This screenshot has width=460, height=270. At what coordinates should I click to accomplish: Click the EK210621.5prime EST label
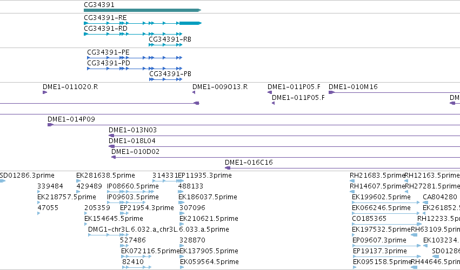click(209, 219)
